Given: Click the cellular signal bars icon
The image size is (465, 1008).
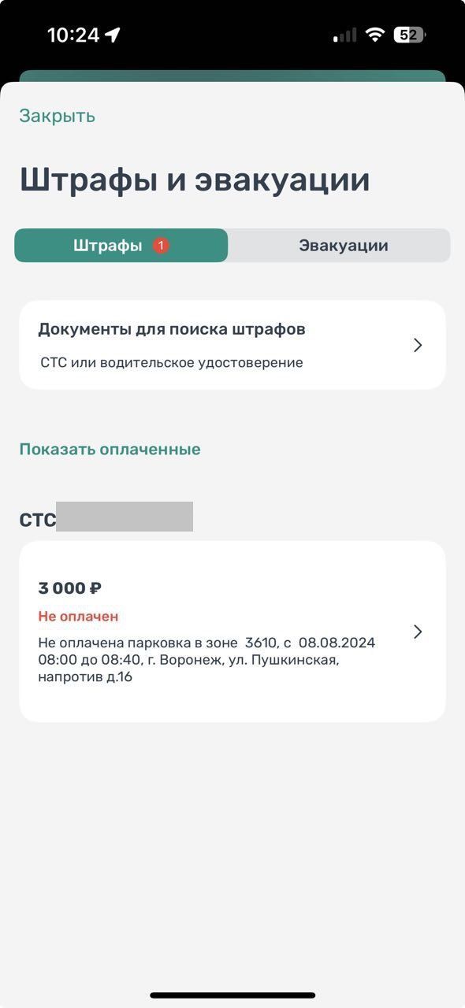Looking at the screenshot, I should [344, 35].
